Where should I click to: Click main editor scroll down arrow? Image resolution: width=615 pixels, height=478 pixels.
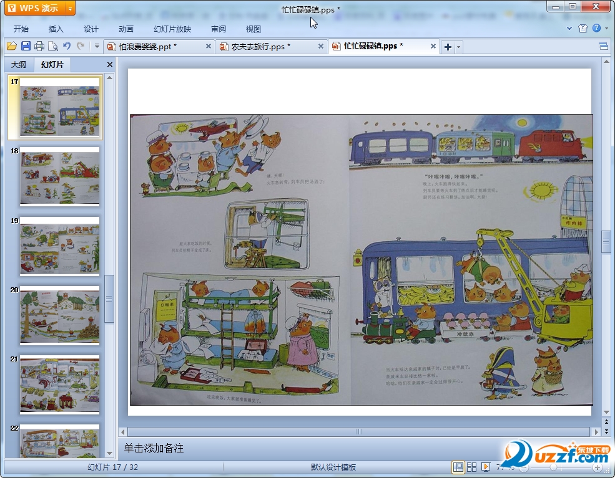click(x=606, y=412)
